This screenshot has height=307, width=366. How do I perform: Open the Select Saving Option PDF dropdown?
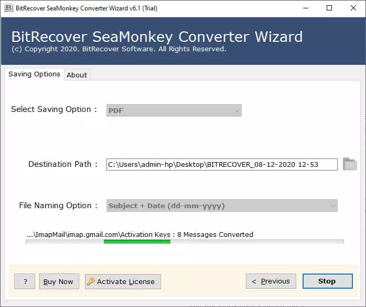pos(174,110)
